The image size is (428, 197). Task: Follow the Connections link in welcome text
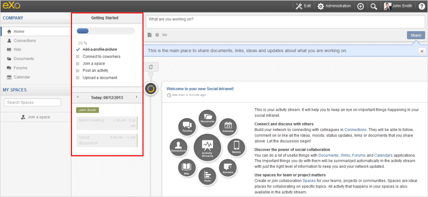pyautogui.click(x=356, y=130)
